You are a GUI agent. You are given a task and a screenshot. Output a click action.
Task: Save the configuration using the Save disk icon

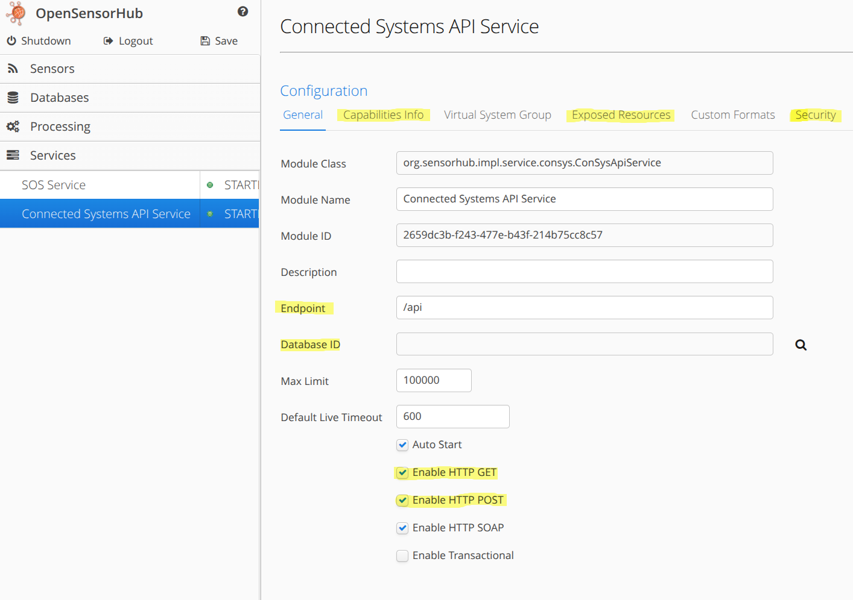[x=204, y=40]
